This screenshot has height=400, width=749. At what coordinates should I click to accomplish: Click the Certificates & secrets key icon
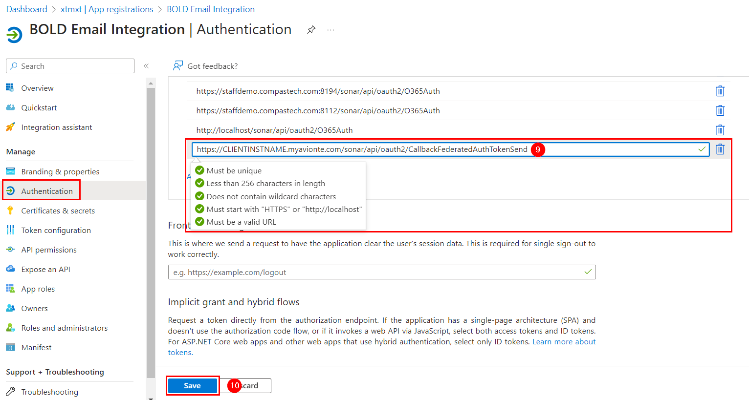10,211
